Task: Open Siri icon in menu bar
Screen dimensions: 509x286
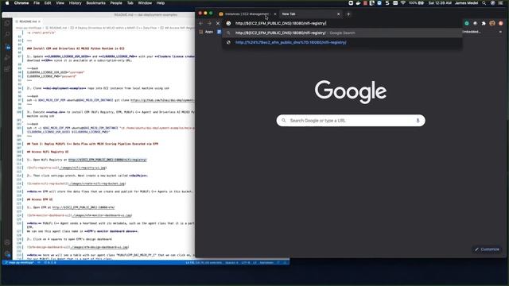Action: (492, 3)
